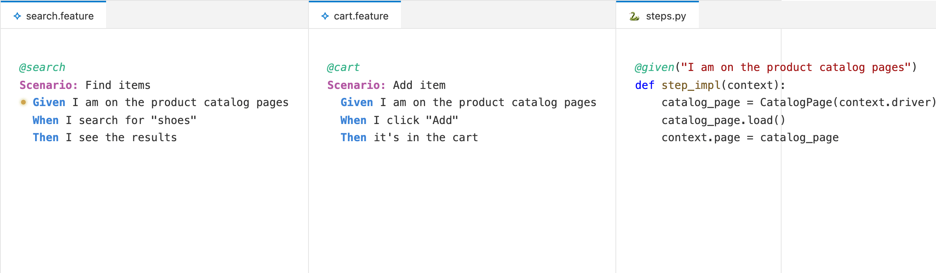This screenshot has height=273, width=936.
Task: Click the @cart tag in cart.feature
Action: tap(343, 67)
